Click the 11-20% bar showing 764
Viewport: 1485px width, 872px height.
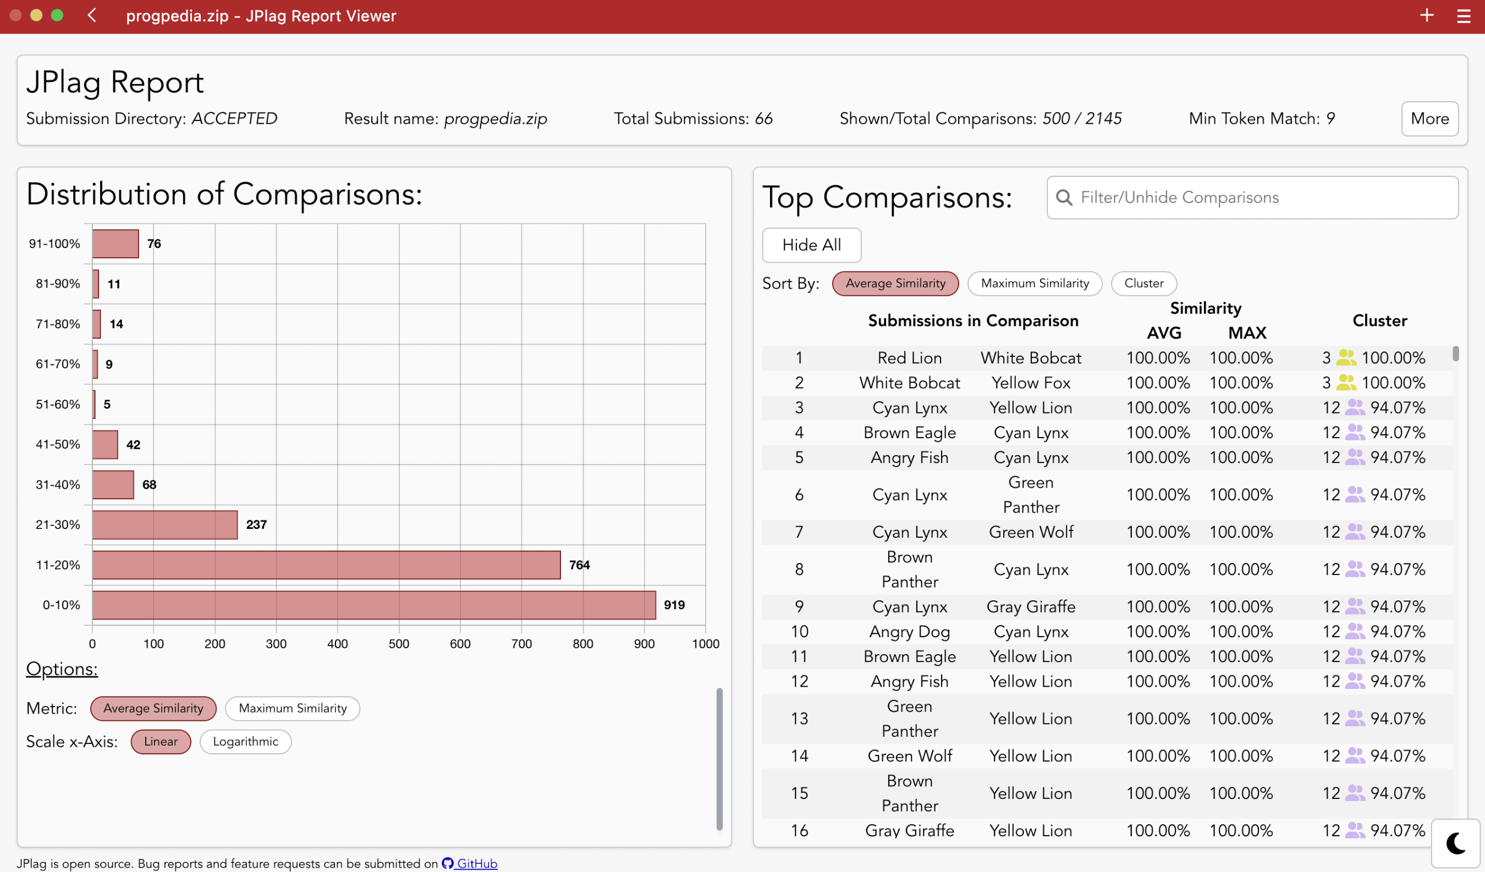point(327,565)
